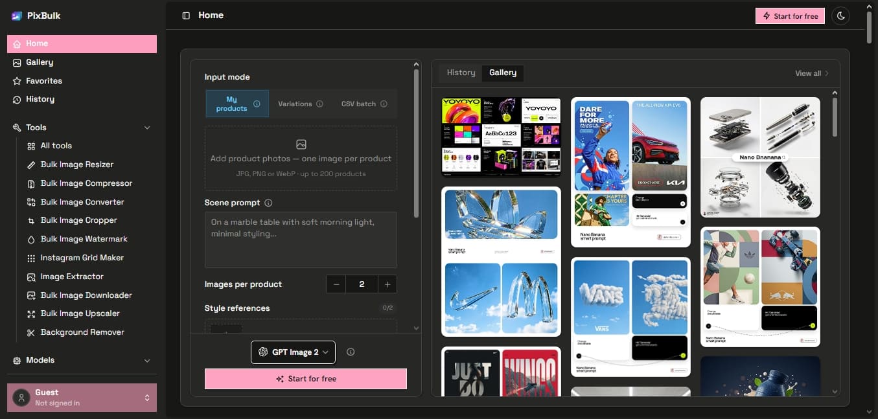Click the PixBulk logo icon
878x419 pixels.
[17, 16]
